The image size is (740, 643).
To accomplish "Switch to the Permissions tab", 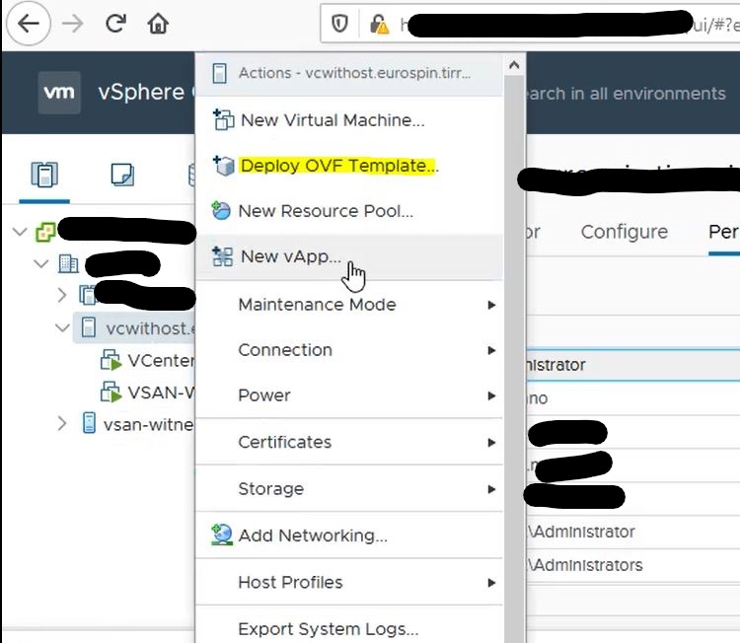I will point(723,232).
